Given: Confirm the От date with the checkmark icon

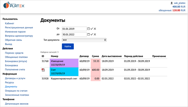Looking at the screenshot, I should click(92, 29).
